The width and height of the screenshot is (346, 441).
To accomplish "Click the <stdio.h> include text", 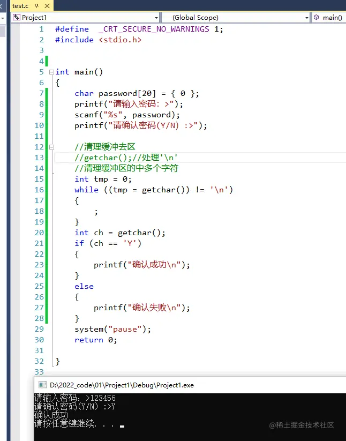I will pyautogui.click(x=120, y=40).
